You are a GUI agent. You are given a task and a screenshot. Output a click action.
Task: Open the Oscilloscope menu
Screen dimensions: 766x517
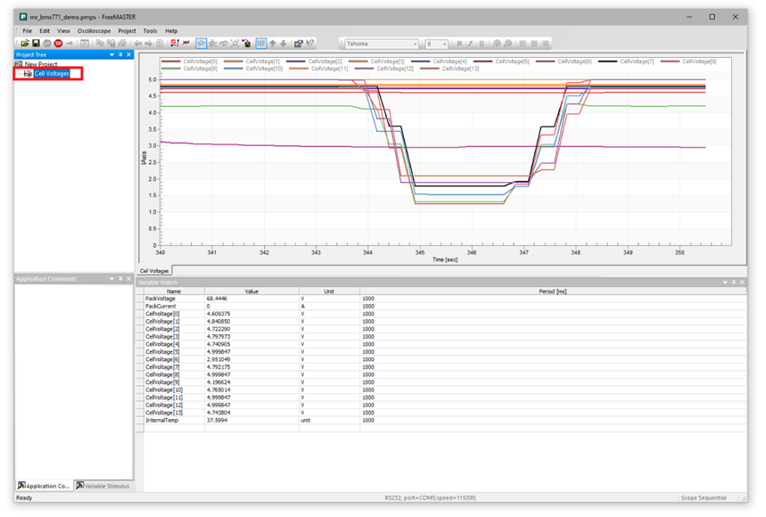[x=94, y=31]
